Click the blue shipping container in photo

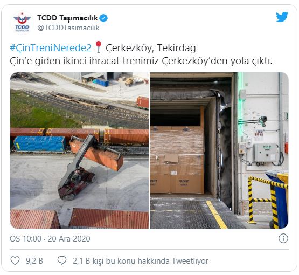40,144
